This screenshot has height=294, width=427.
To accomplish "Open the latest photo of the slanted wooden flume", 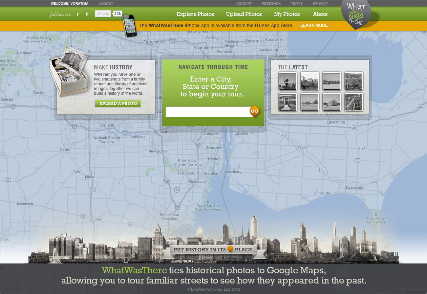I will (354, 102).
